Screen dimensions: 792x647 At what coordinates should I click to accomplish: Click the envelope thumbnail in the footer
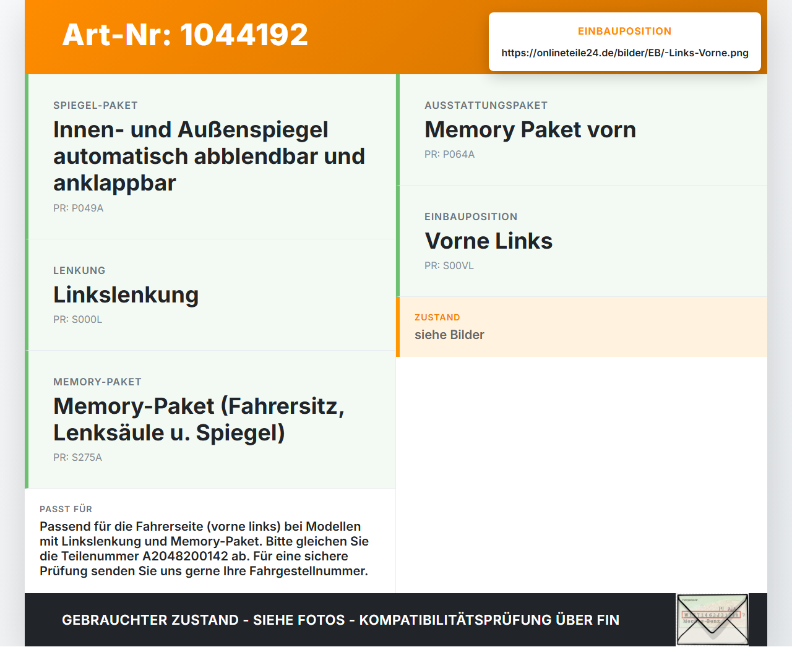(x=712, y=620)
